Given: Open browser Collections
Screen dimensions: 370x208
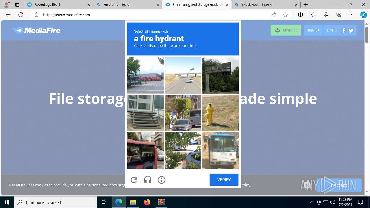Looking at the screenshot, I should pos(326,15).
